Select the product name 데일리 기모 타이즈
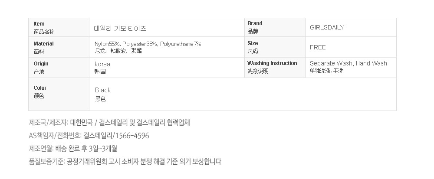Viewport: 434px width, 179px height. click(x=120, y=28)
